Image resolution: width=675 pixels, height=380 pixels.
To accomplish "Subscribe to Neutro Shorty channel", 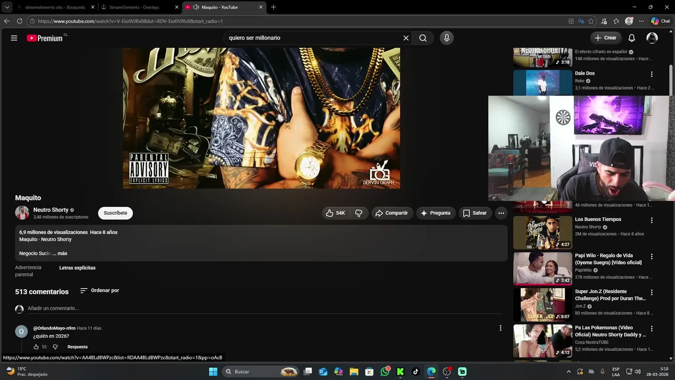I will tap(115, 213).
